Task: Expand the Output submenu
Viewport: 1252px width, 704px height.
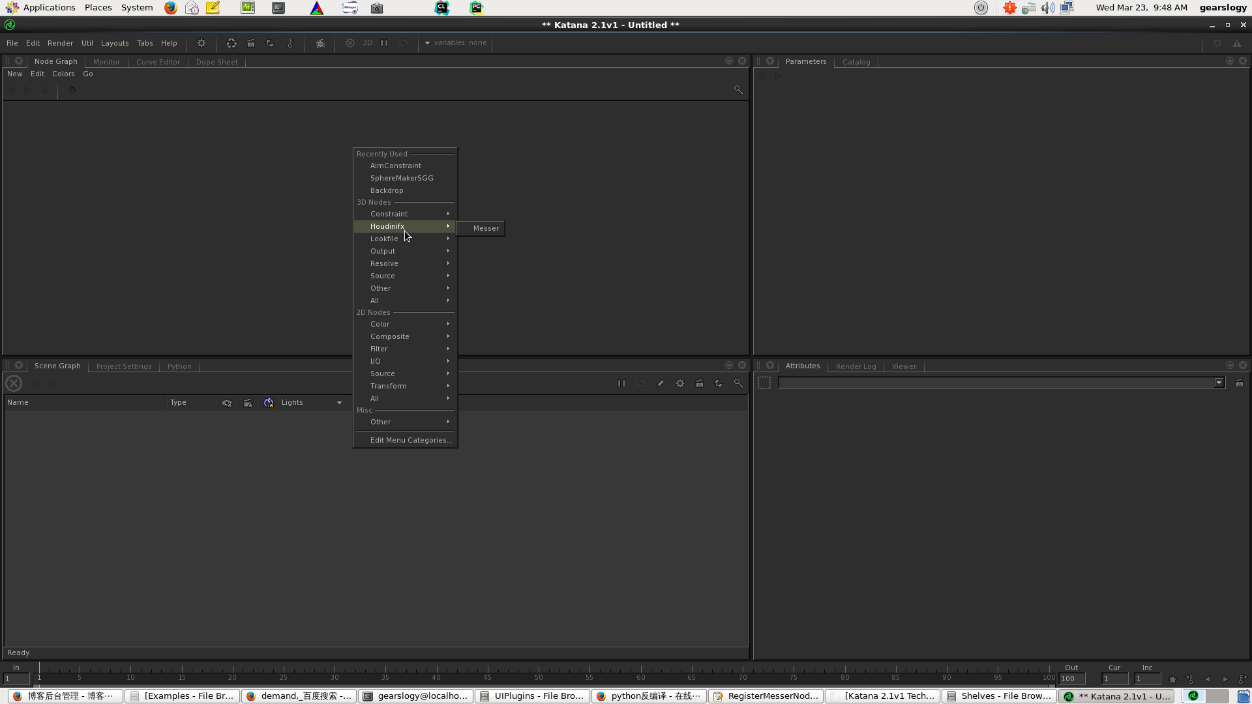Action: coord(405,251)
